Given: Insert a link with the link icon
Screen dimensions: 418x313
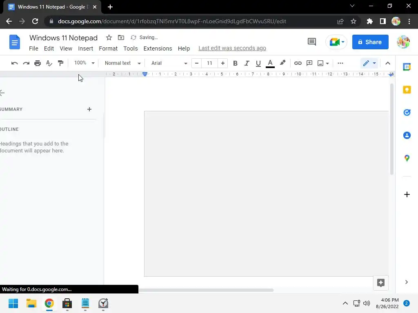Looking at the screenshot, I should pyautogui.click(x=298, y=63).
